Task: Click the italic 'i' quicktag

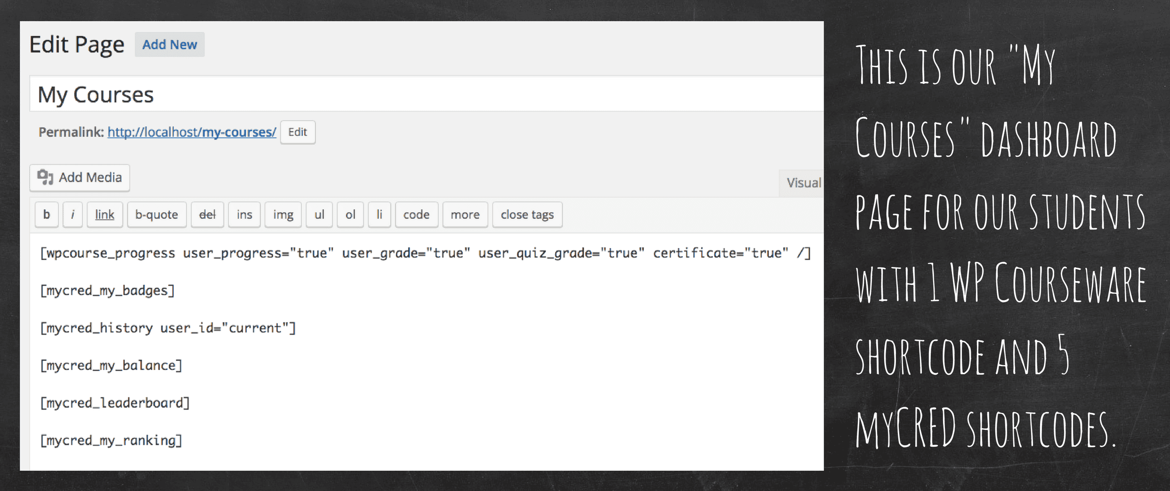Action: (x=73, y=215)
